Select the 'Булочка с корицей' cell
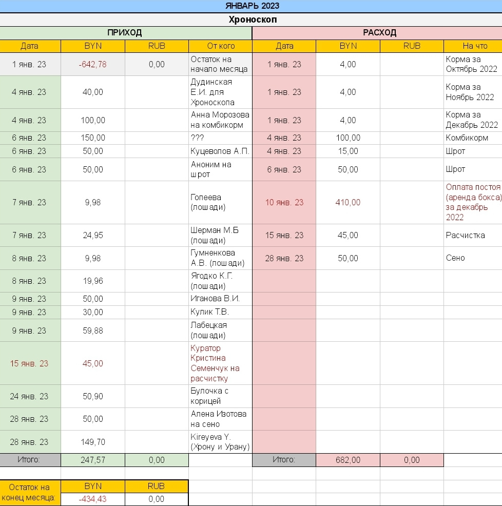The width and height of the screenshot is (502, 506). [220, 396]
